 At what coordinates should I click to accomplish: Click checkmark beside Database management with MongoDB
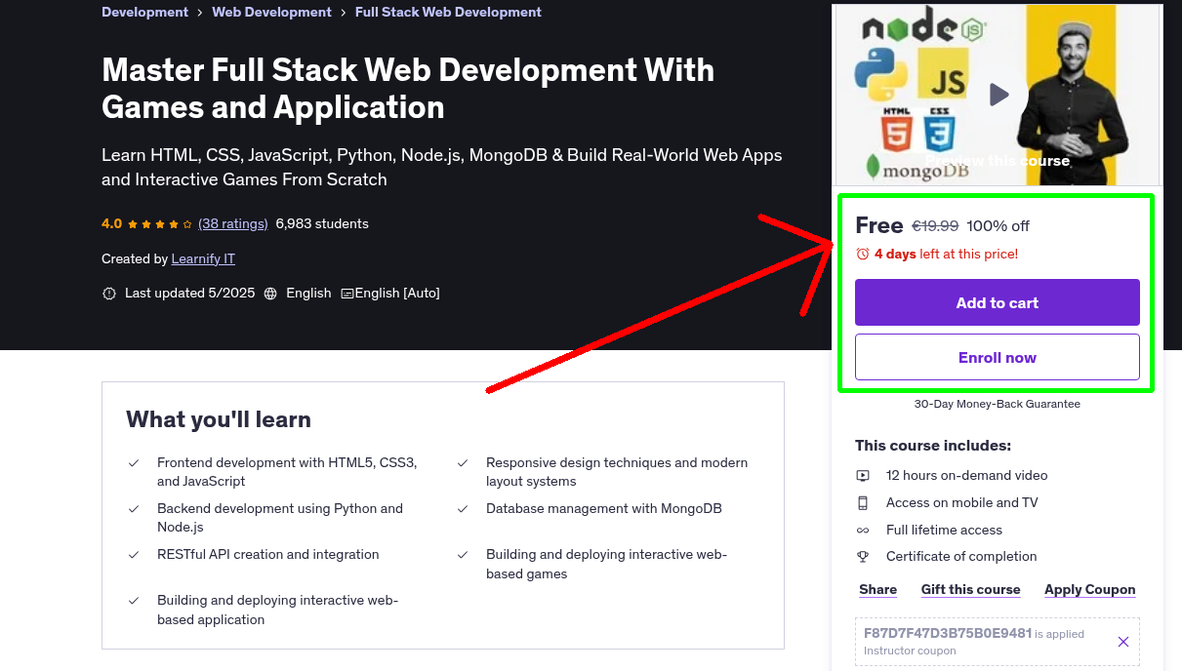coord(463,509)
